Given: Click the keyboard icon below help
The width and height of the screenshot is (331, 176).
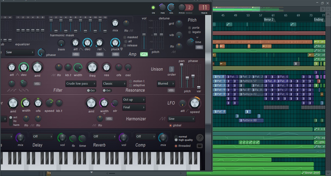Looking at the screenshot, I should click(x=200, y=146).
